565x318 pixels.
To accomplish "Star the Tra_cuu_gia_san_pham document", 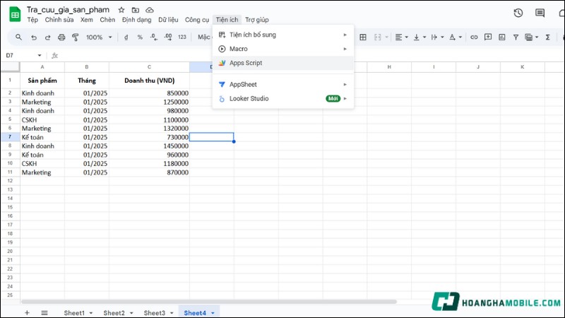I will [x=121, y=10].
